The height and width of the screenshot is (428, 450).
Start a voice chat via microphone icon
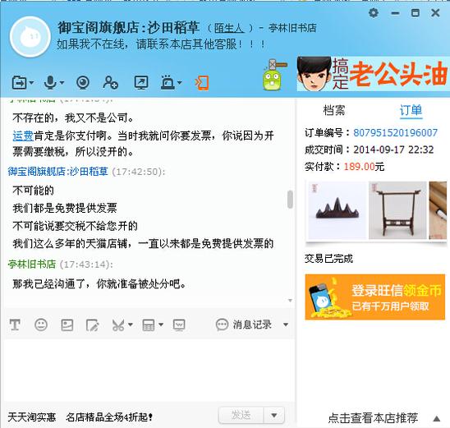point(50,83)
